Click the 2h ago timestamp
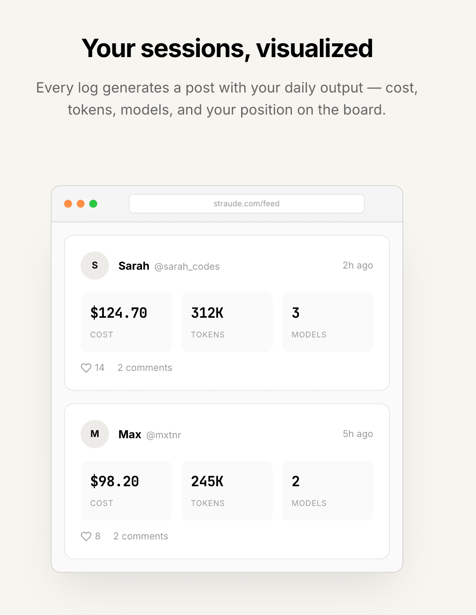The height and width of the screenshot is (615, 476). (358, 265)
